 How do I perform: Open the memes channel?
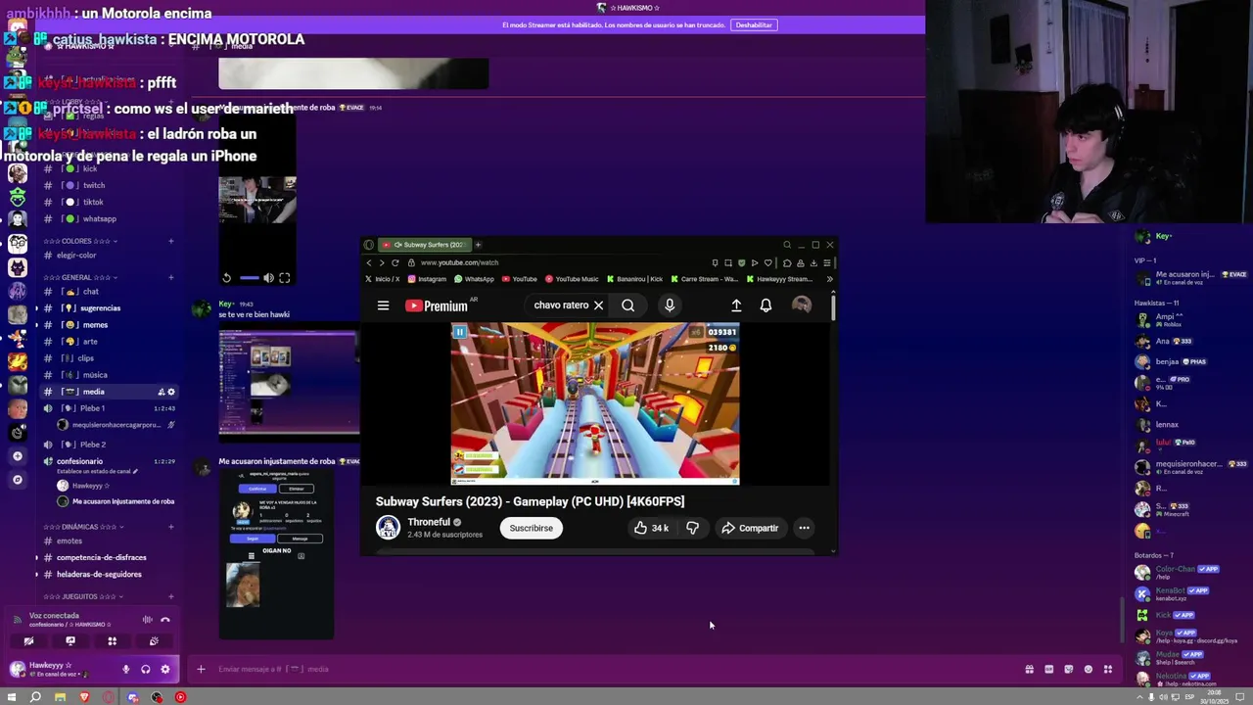(x=95, y=324)
